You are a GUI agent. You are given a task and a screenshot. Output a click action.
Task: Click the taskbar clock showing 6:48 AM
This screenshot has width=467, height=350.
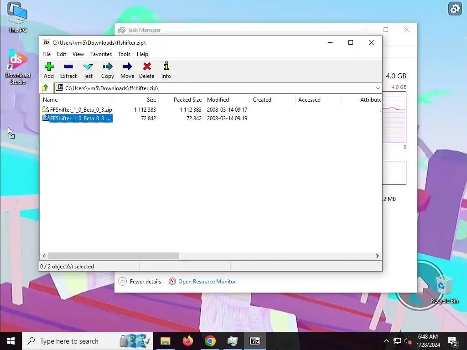pos(428,341)
